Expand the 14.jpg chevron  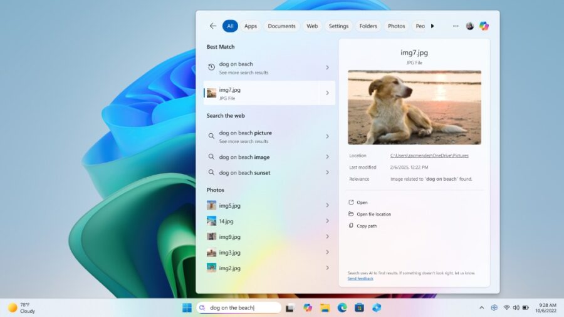[327, 221]
